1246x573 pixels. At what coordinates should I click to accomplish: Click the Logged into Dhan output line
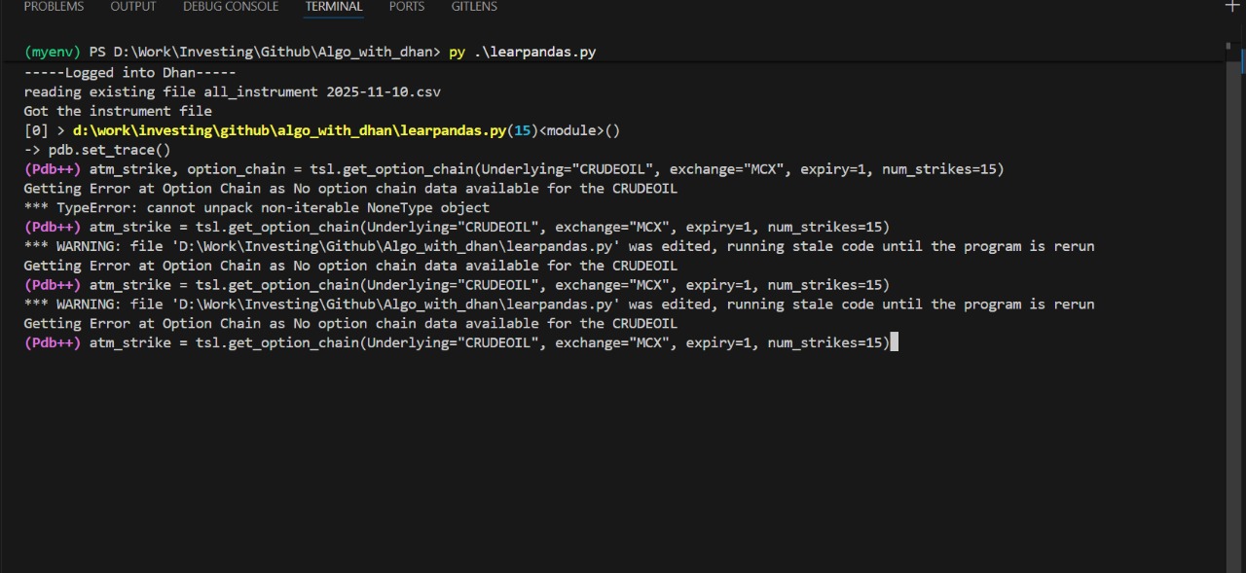[x=129, y=72]
